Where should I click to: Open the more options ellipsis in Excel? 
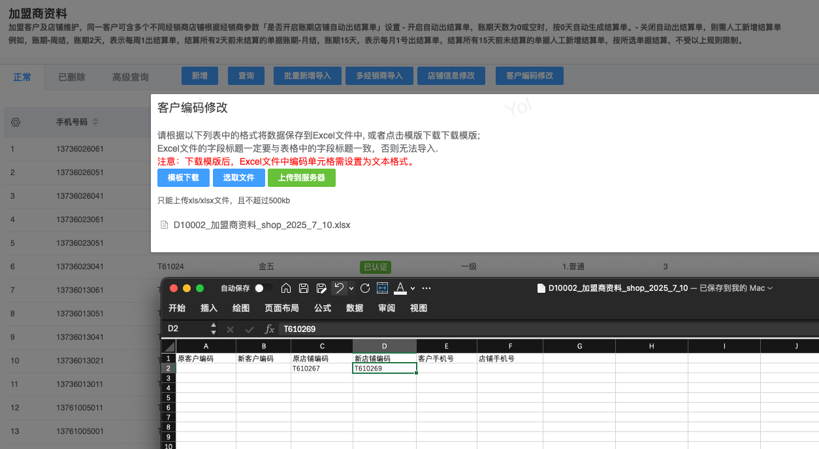[426, 288]
